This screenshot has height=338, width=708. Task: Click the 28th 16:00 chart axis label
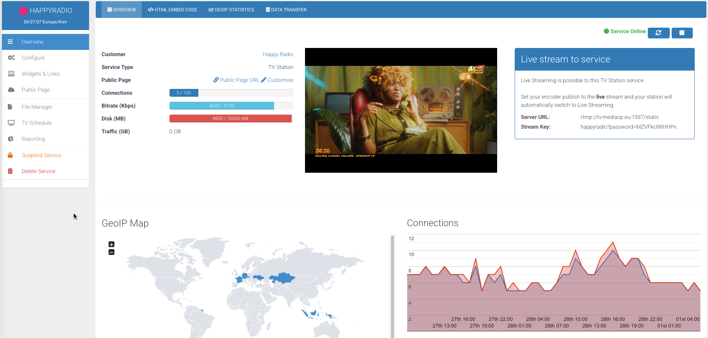[613, 319]
